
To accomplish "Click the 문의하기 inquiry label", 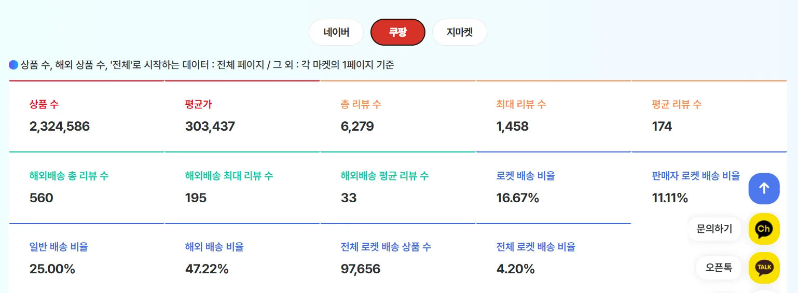I will (714, 229).
